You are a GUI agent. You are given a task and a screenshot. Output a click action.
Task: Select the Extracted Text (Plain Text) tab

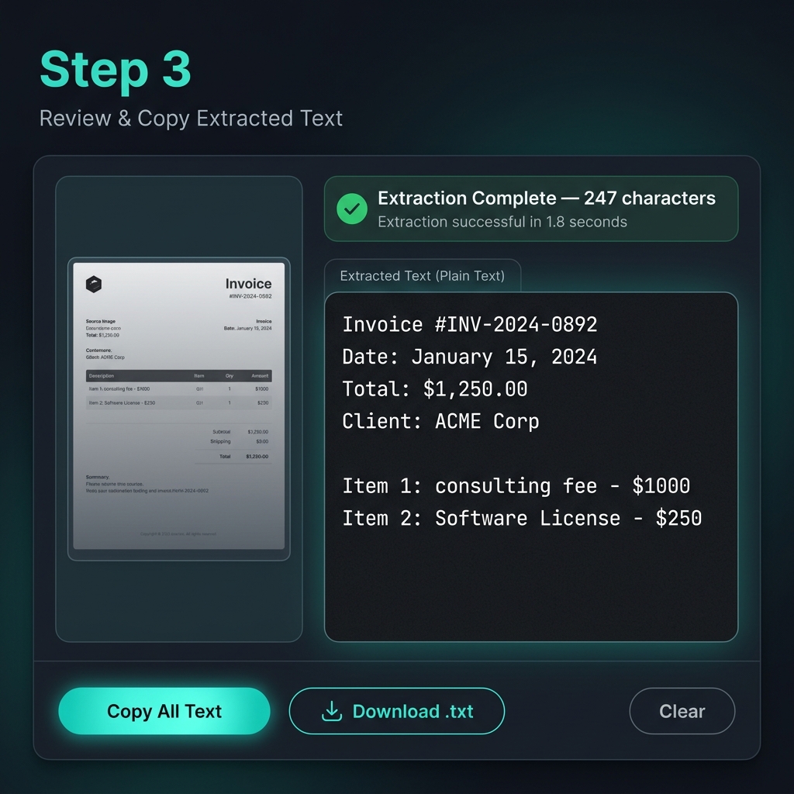pyautogui.click(x=423, y=275)
